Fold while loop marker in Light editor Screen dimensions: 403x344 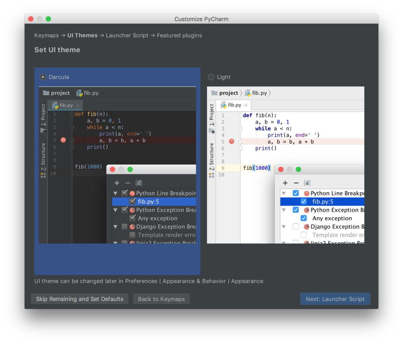(240, 128)
